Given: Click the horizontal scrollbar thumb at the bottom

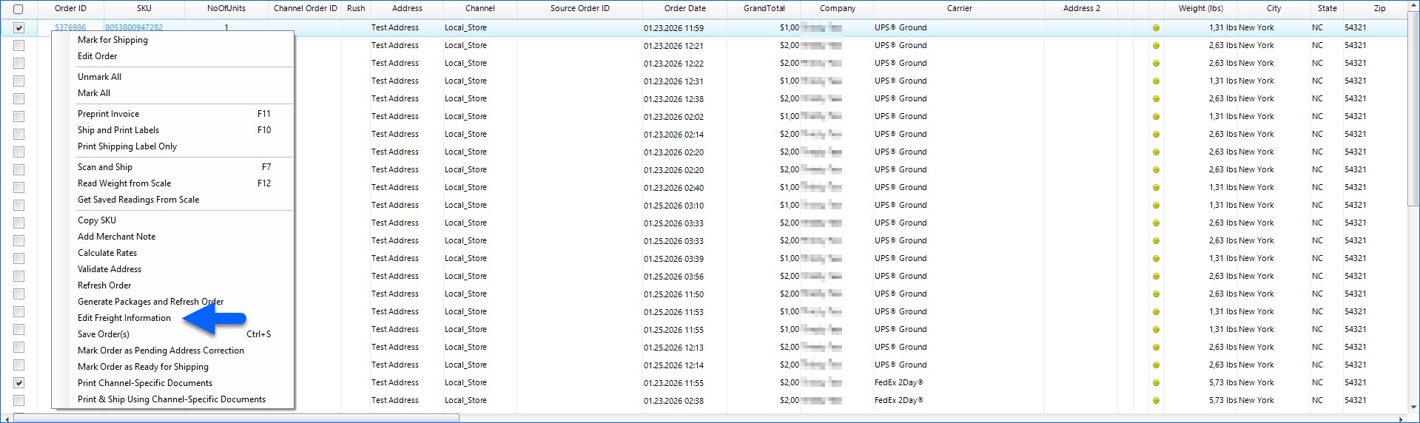Looking at the screenshot, I should [237, 419].
